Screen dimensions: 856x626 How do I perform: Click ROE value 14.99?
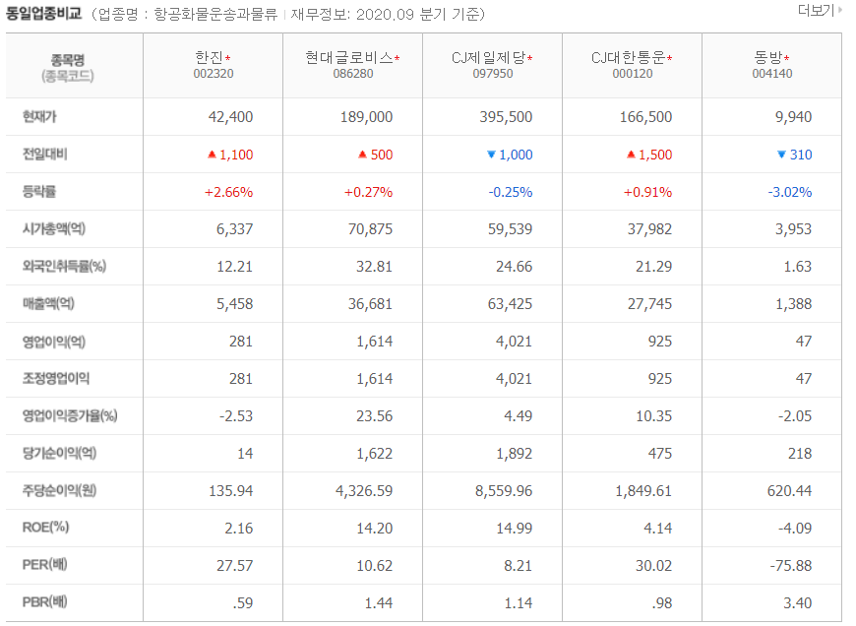pos(515,529)
